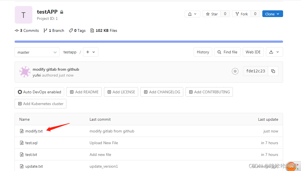Star the testAPP project
Viewport: 301px width, 171px height.
(212, 14)
